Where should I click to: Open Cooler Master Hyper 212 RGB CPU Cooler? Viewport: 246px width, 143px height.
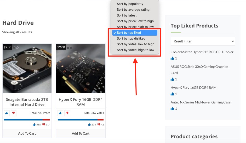[202, 52]
